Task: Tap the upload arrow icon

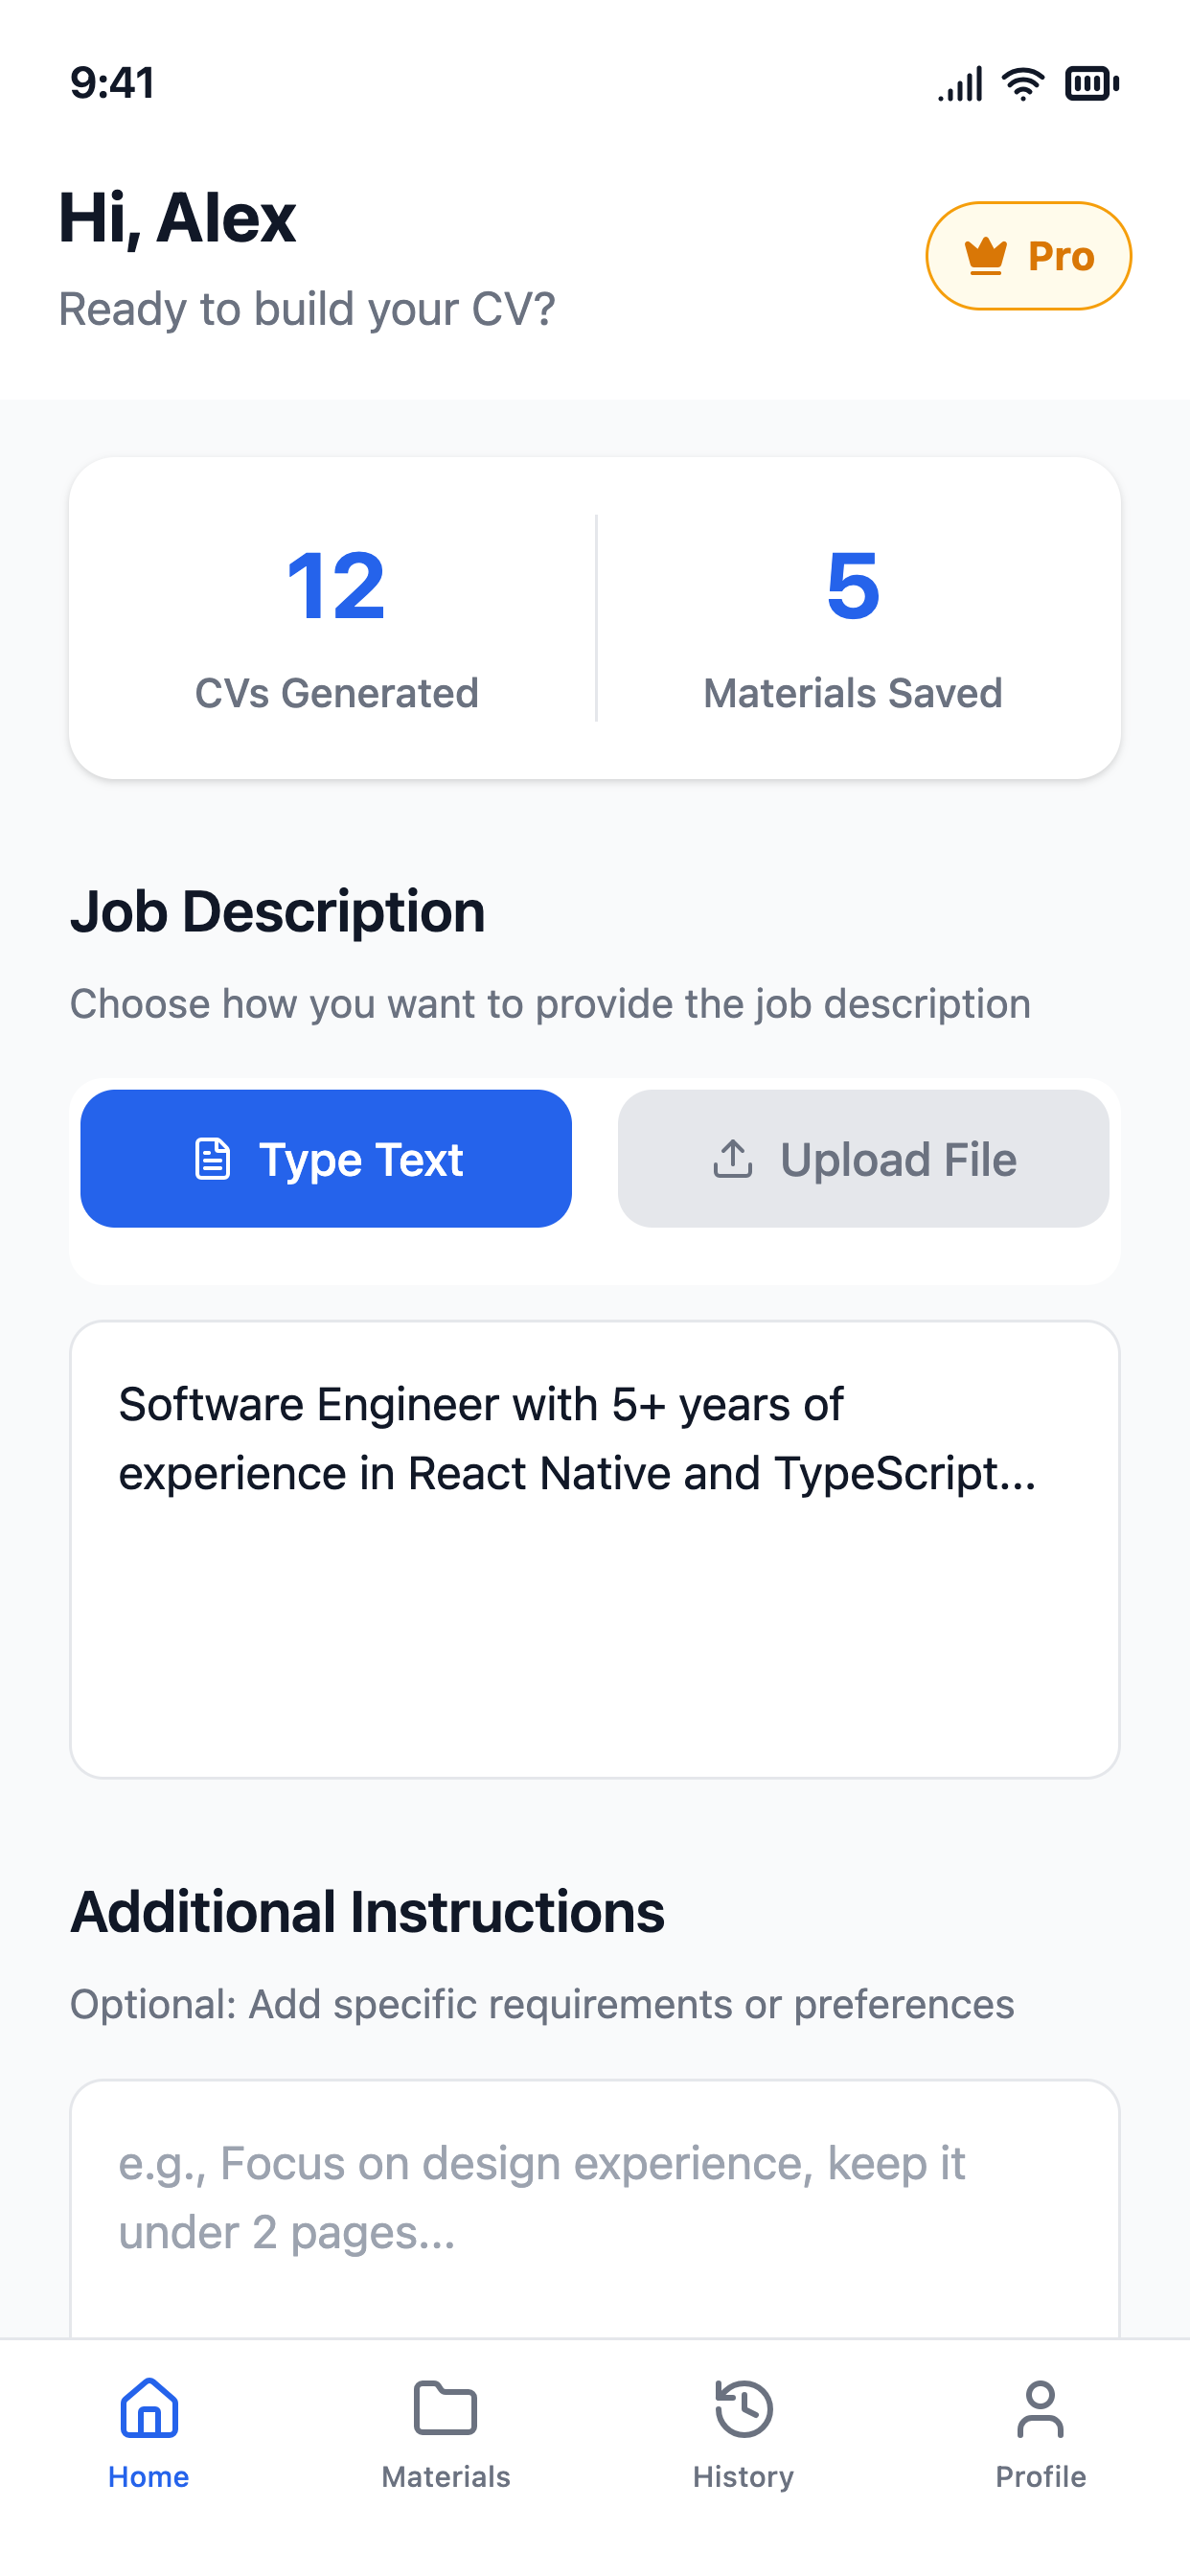Action: pyautogui.click(x=733, y=1159)
